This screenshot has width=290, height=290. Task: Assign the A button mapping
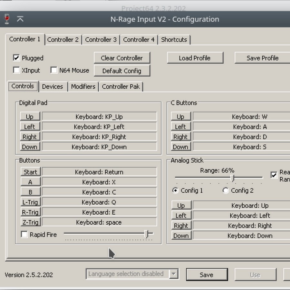coord(31,182)
